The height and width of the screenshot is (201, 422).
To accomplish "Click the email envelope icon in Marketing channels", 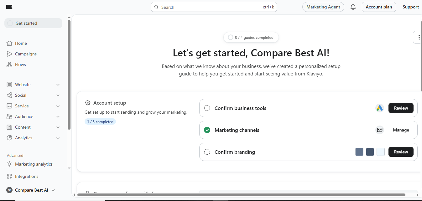I will (380, 130).
